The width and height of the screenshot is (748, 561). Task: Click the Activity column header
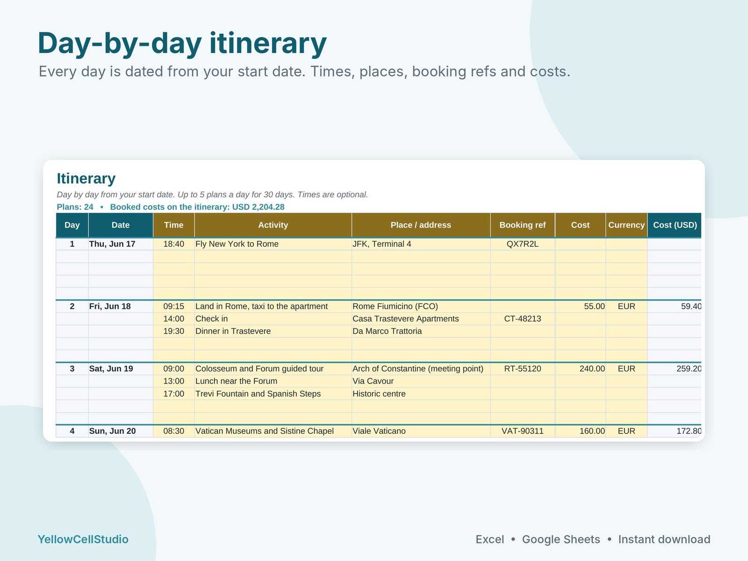tap(273, 225)
